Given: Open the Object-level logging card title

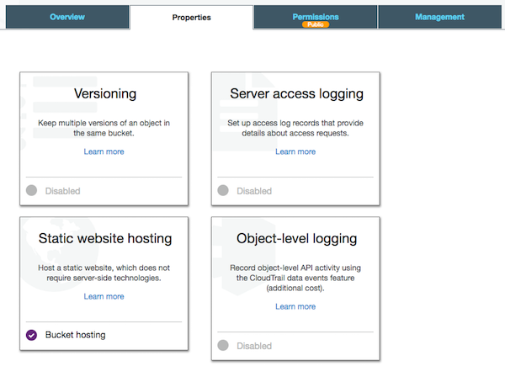Looking at the screenshot, I should [x=296, y=238].
